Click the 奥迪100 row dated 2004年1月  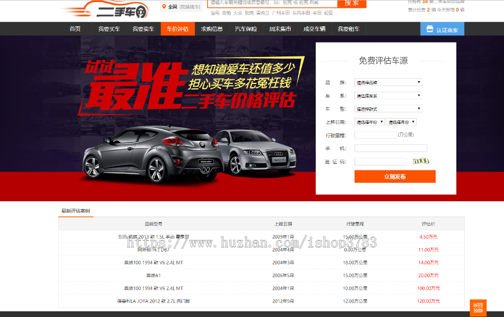pyautogui.click(x=262, y=288)
